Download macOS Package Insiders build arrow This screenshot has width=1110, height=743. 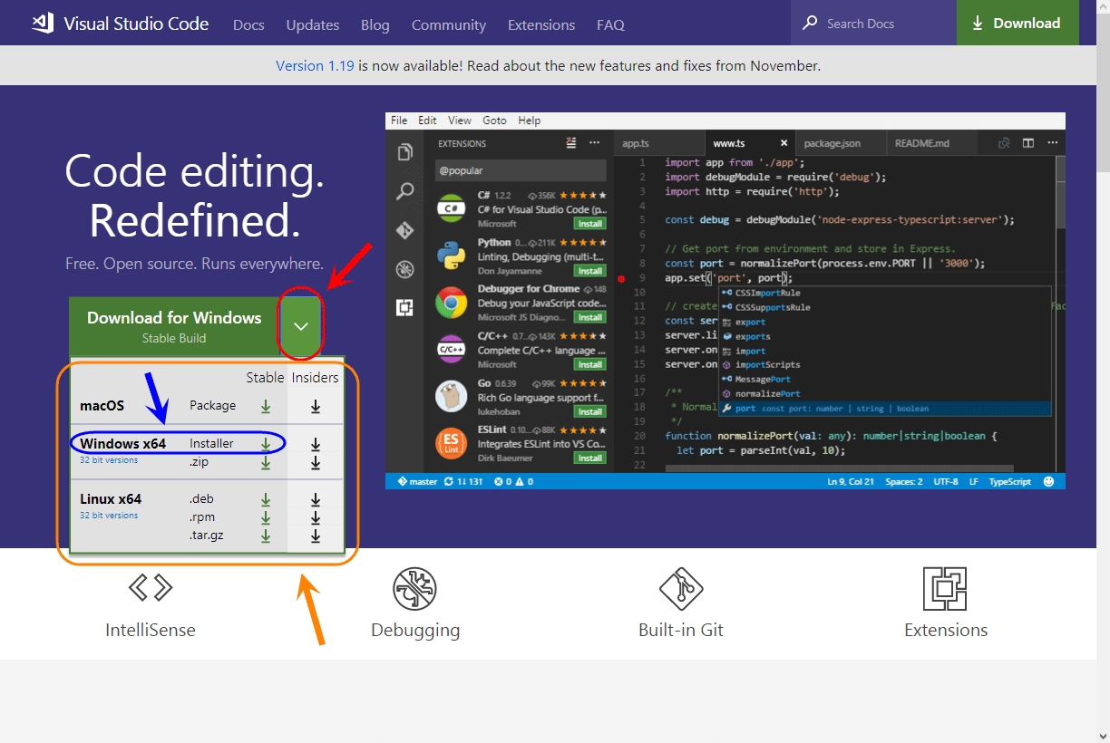pyautogui.click(x=316, y=406)
